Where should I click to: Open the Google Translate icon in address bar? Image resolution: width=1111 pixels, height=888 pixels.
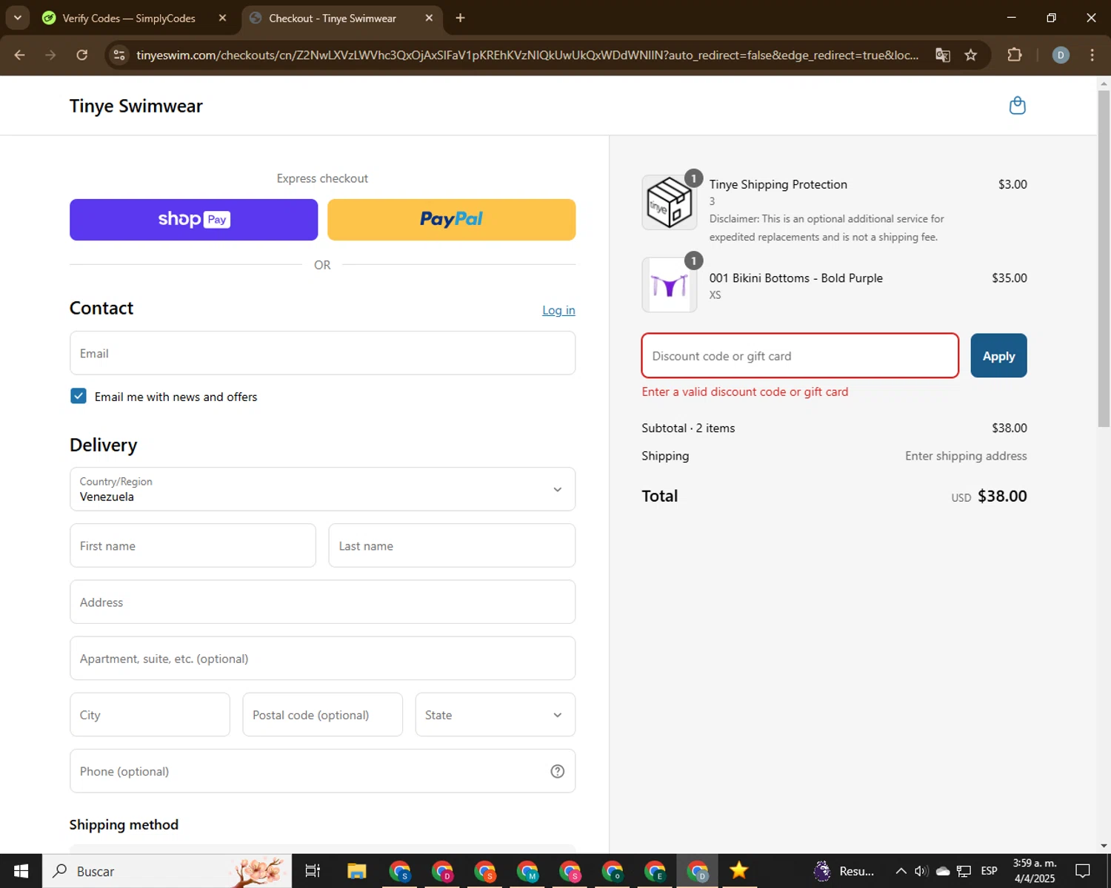coord(942,55)
